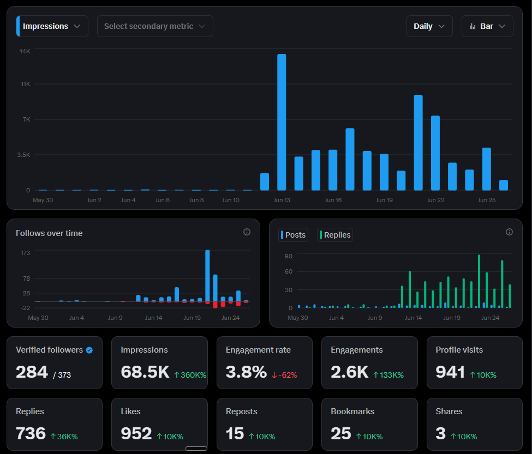Click the pill-shaped handle at the bottom

196,448
